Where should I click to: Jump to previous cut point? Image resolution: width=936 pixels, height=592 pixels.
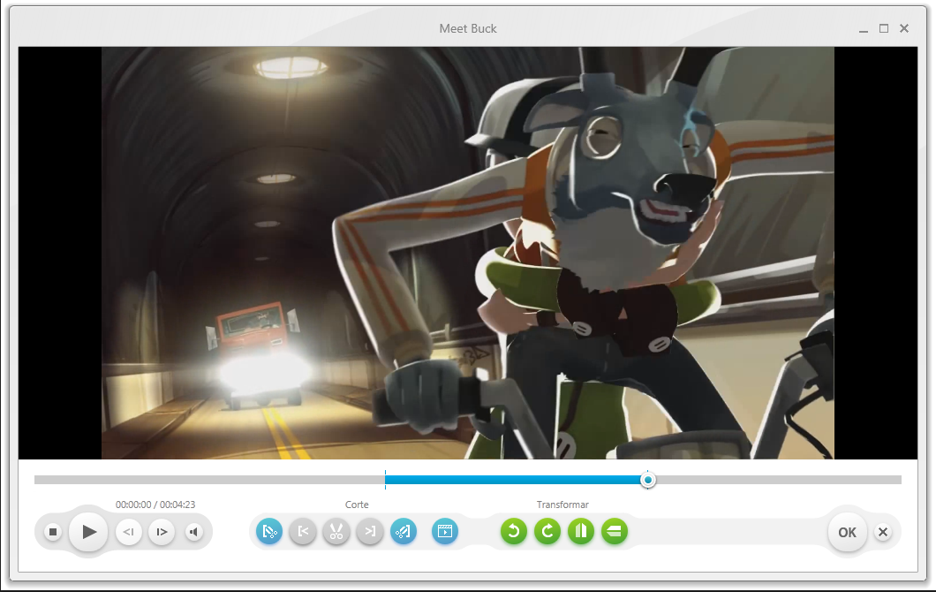point(303,531)
